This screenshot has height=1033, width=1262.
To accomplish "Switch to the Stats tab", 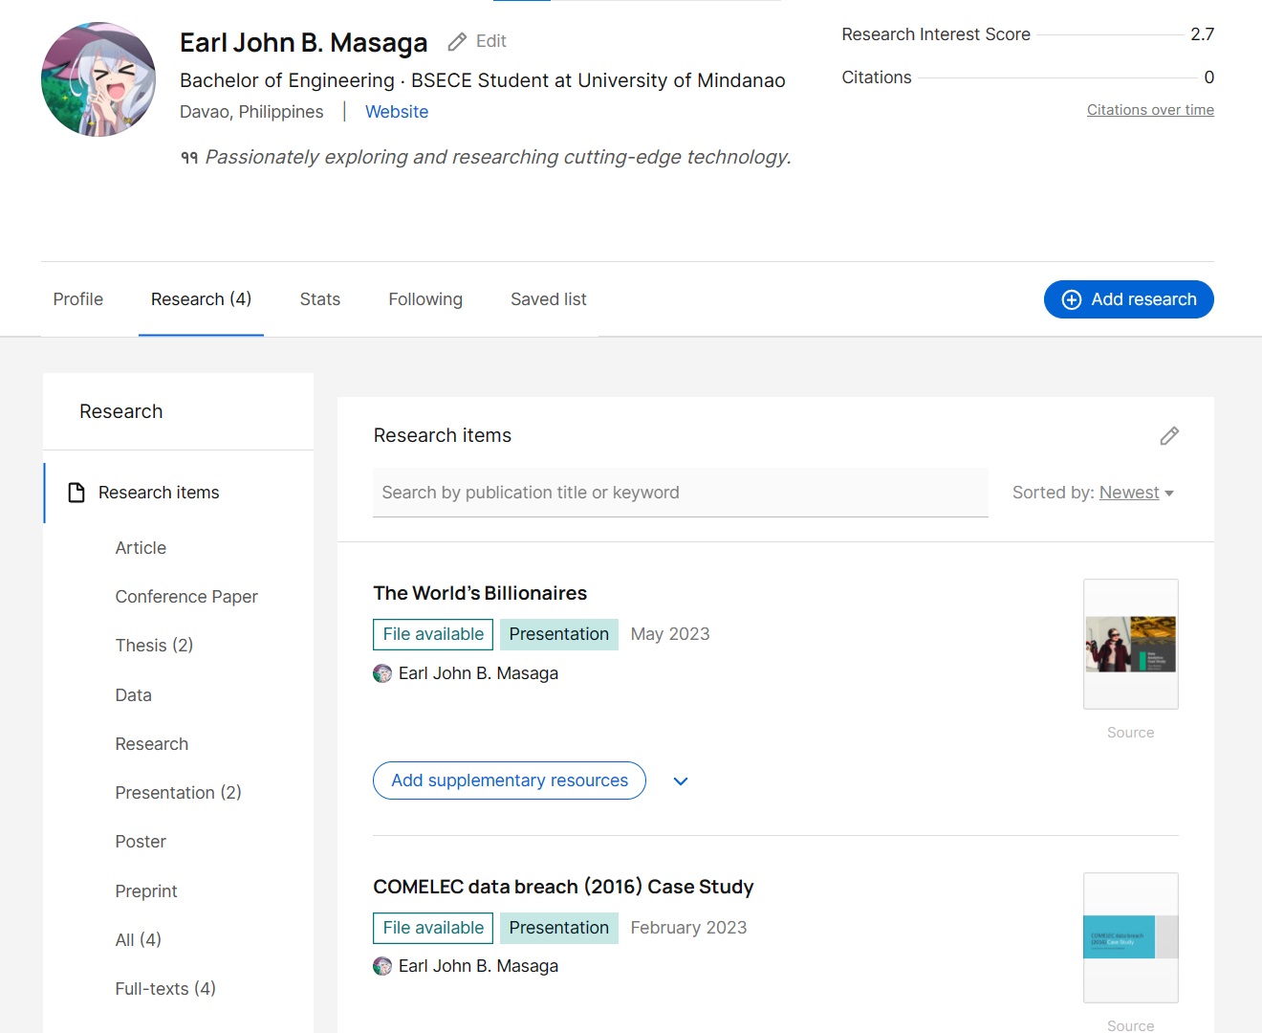I will pos(319,299).
